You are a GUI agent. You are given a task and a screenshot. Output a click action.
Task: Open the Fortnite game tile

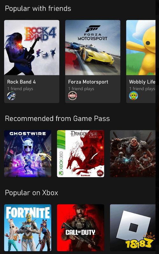coord(28,228)
